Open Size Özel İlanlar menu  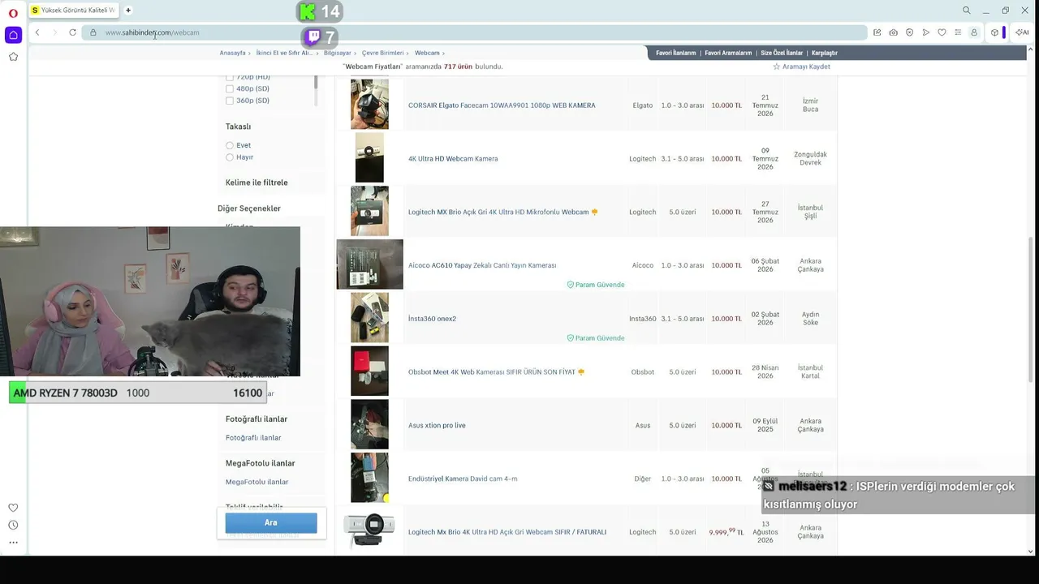[x=782, y=53]
